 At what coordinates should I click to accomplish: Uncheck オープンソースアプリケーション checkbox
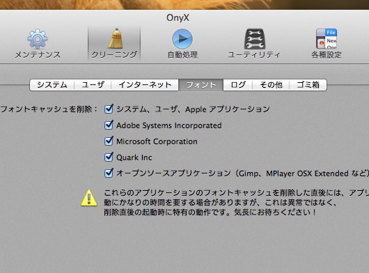pos(109,173)
